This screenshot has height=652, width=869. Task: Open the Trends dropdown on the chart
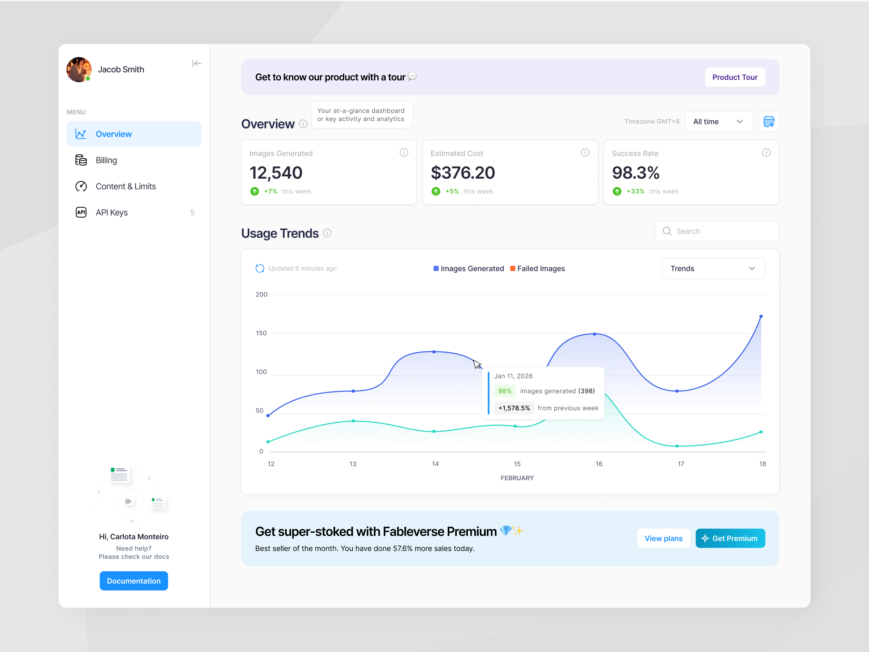tap(713, 268)
